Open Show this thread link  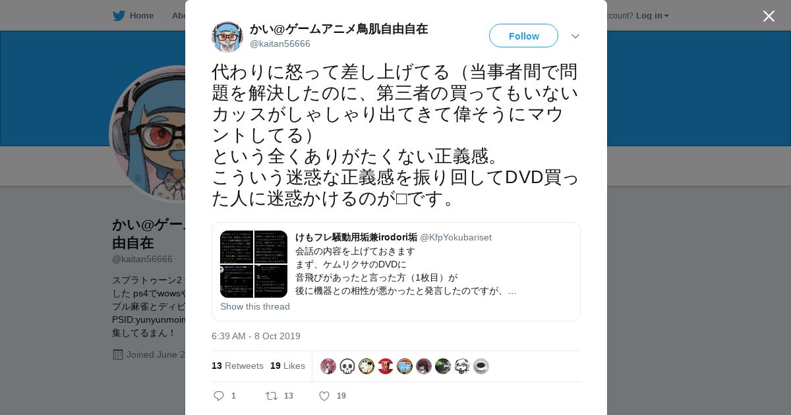pyautogui.click(x=255, y=306)
